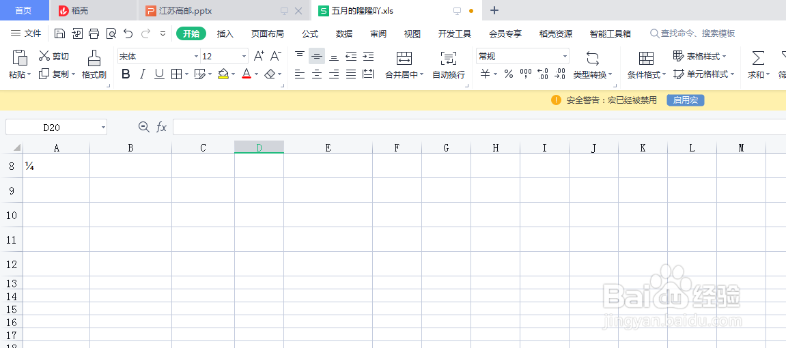Image resolution: width=786 pixels, height=348 pixels.
Task: Align text left horizontally
Action: [x=300, y=74]
